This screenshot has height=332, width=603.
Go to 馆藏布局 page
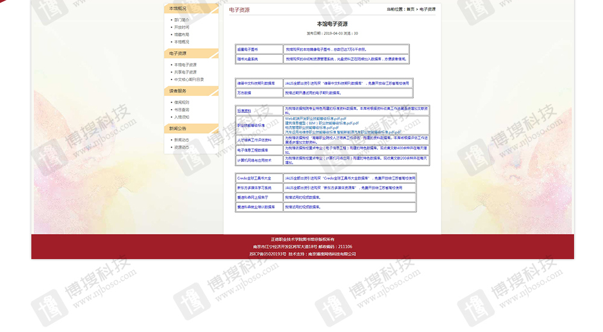click(x=182, y=34)
